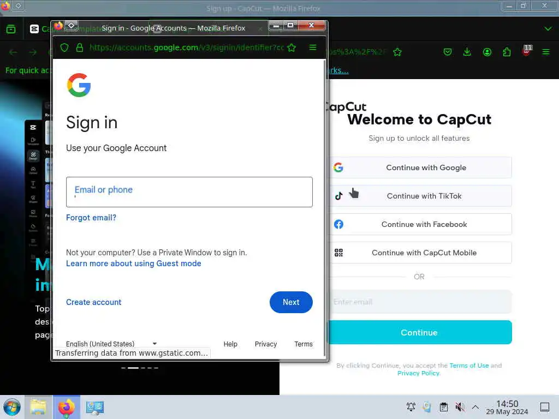The image size is (559, 419).
Task: Toggle the muted volume icon in tray
Action: [460, 406]
